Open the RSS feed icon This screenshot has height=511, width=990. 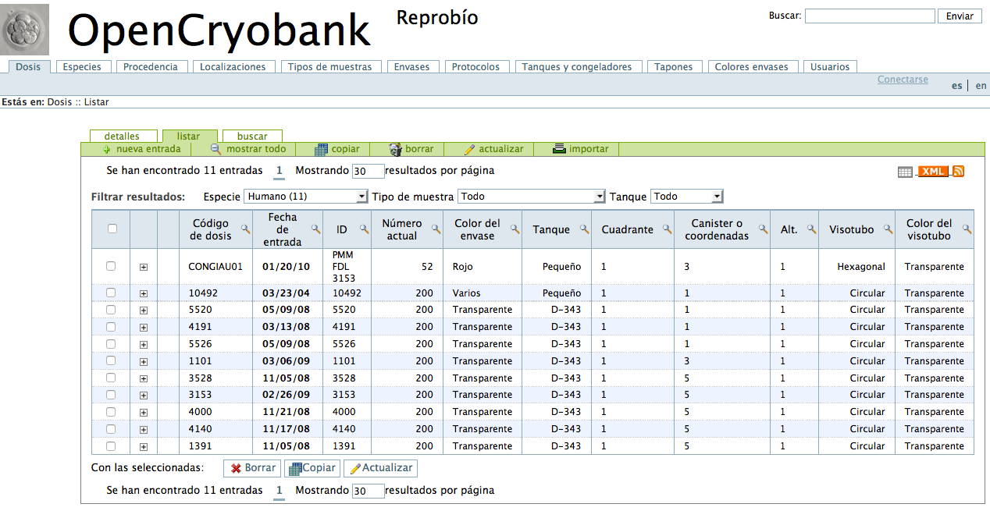(957, 170)
